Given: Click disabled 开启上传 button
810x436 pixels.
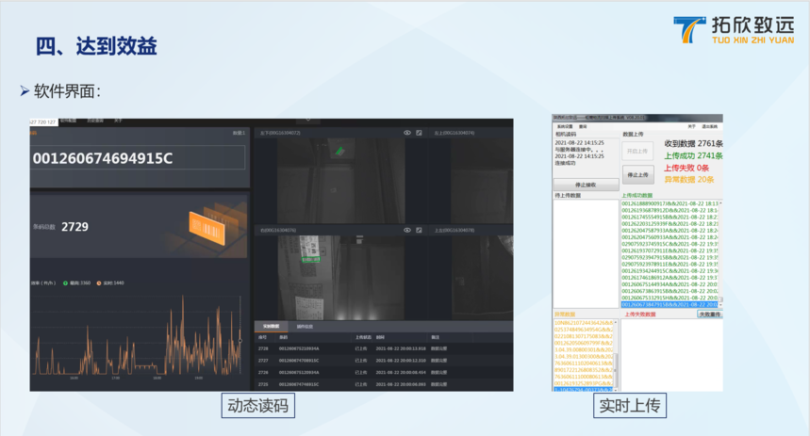Looking at the screenshot, I should click(637, 152).
